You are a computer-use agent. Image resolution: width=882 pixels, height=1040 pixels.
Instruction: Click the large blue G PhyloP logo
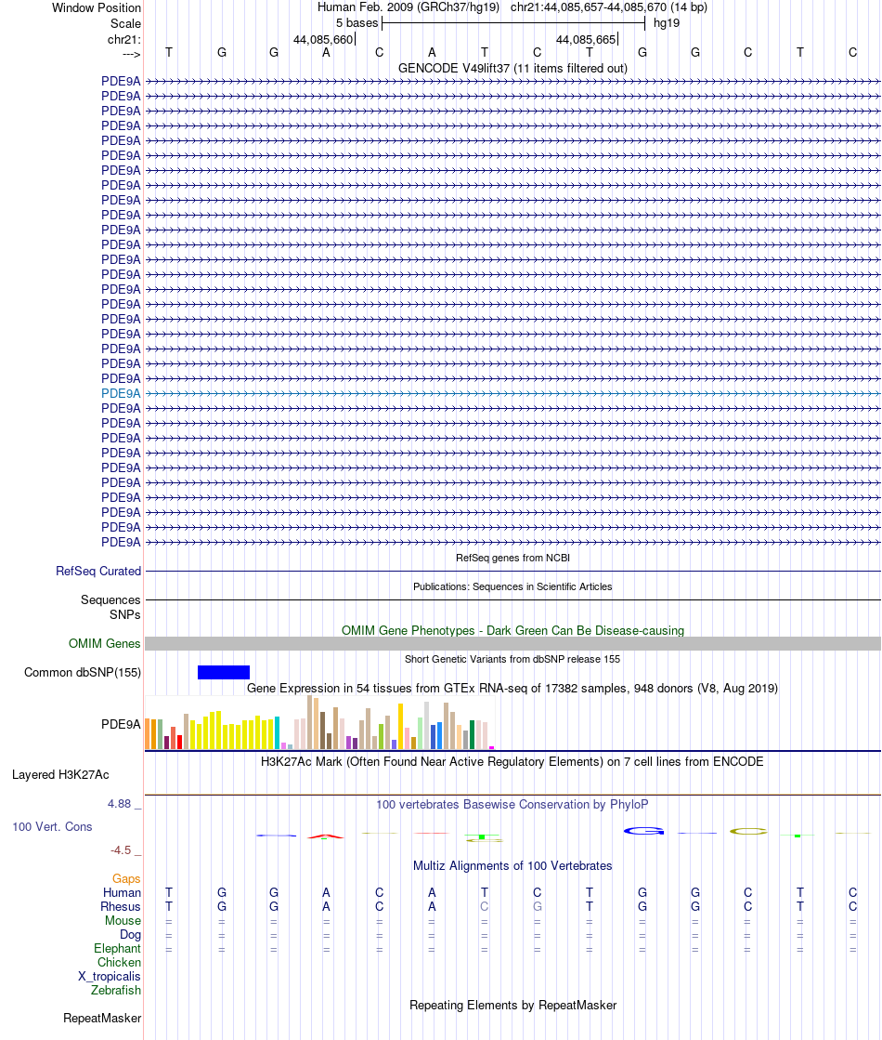tap(643, 831)
